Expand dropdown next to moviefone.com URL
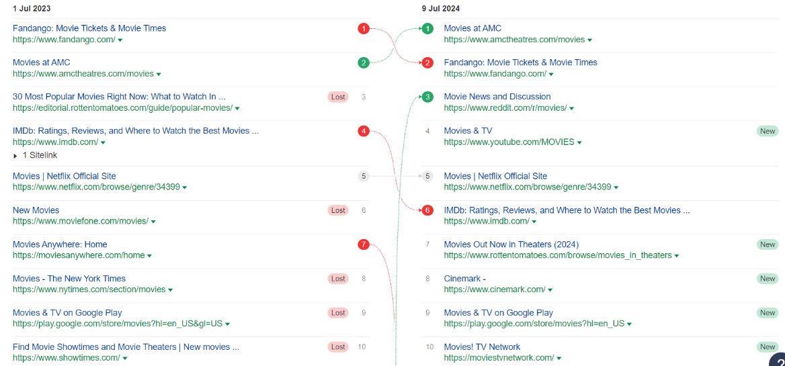This screenshot has height=366, width=785. click(153, 222)
